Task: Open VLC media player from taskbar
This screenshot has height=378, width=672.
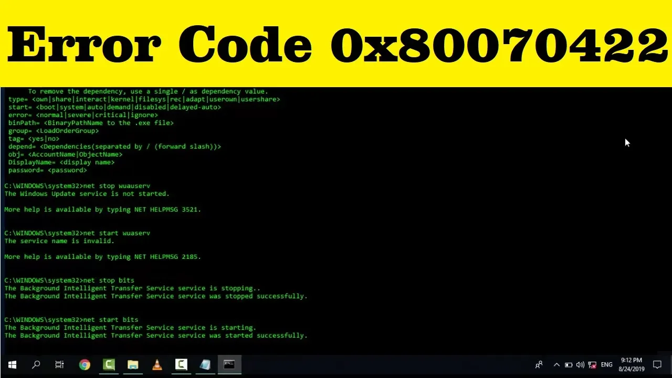Action: tap(157, 364)
